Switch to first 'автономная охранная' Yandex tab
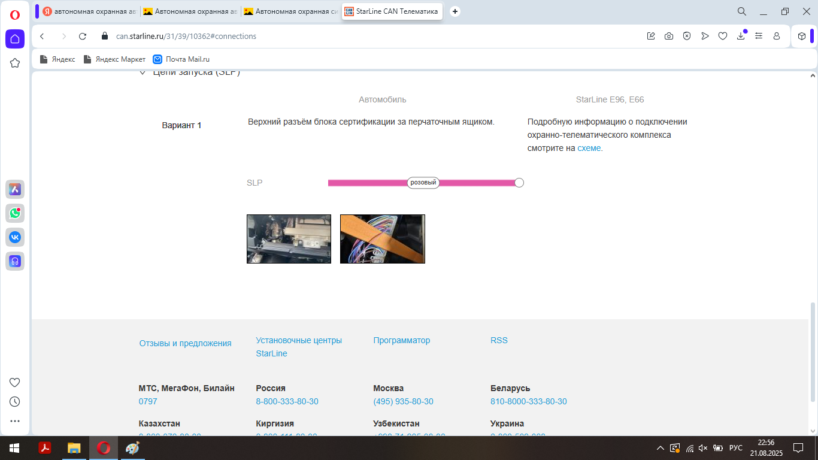 coord(89,11)
